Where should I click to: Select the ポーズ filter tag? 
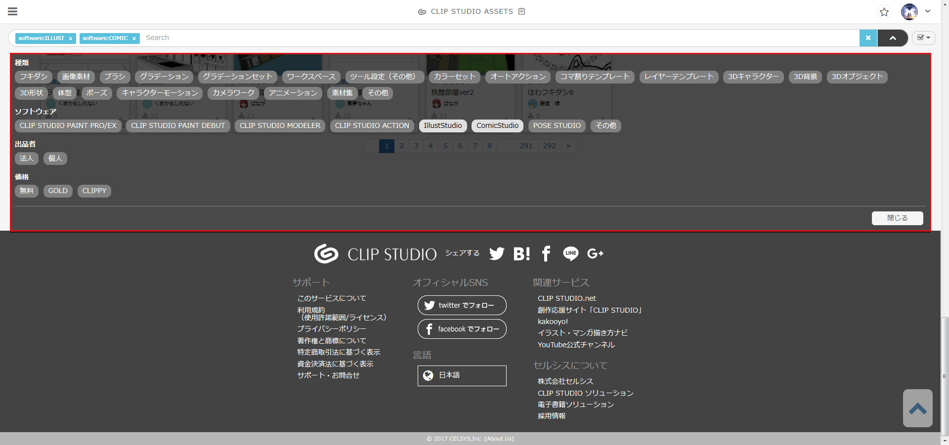[97, 93]
